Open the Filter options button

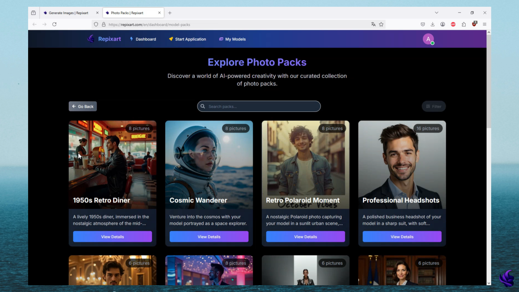tap(434, 107)
